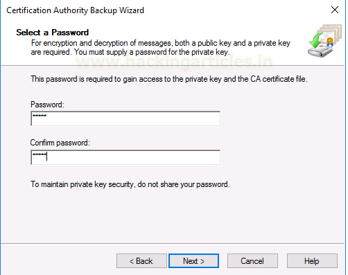
Task: Click the certificate stack in header icon
Action: tap(331, 34)
